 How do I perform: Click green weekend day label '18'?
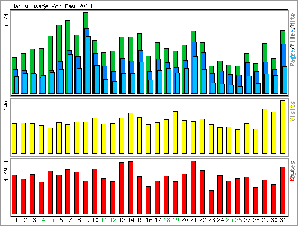167,220
